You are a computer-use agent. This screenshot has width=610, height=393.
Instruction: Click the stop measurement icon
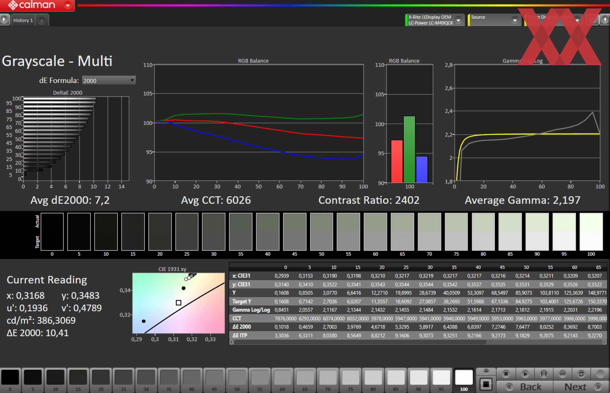(x=506, y=374)
